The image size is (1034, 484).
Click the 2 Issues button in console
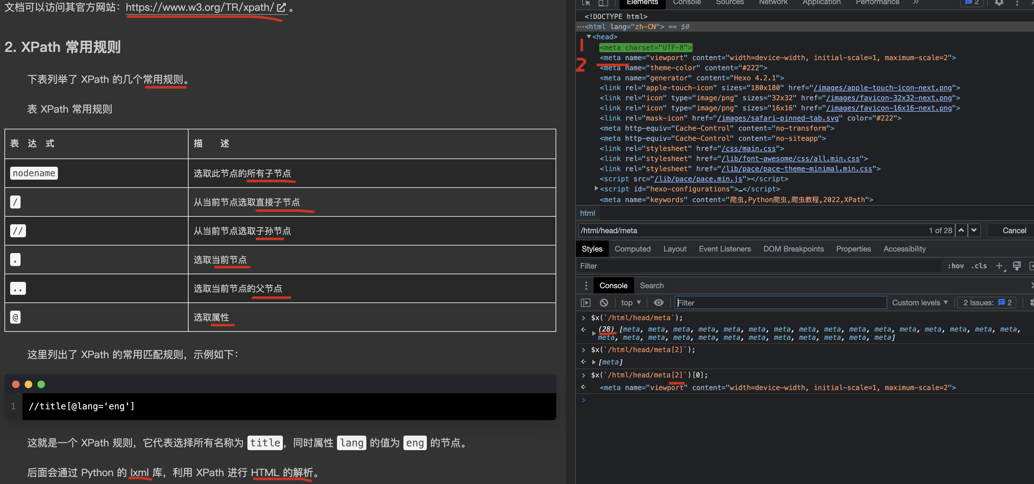coord(987,303)
